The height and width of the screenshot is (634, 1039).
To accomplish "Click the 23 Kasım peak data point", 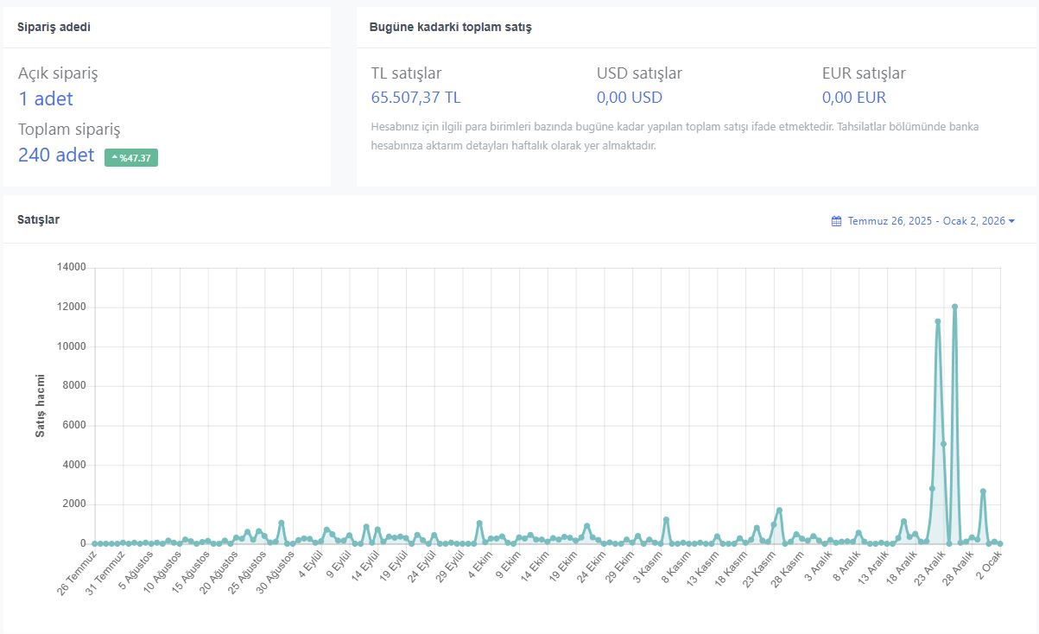I will pos(779,510).
